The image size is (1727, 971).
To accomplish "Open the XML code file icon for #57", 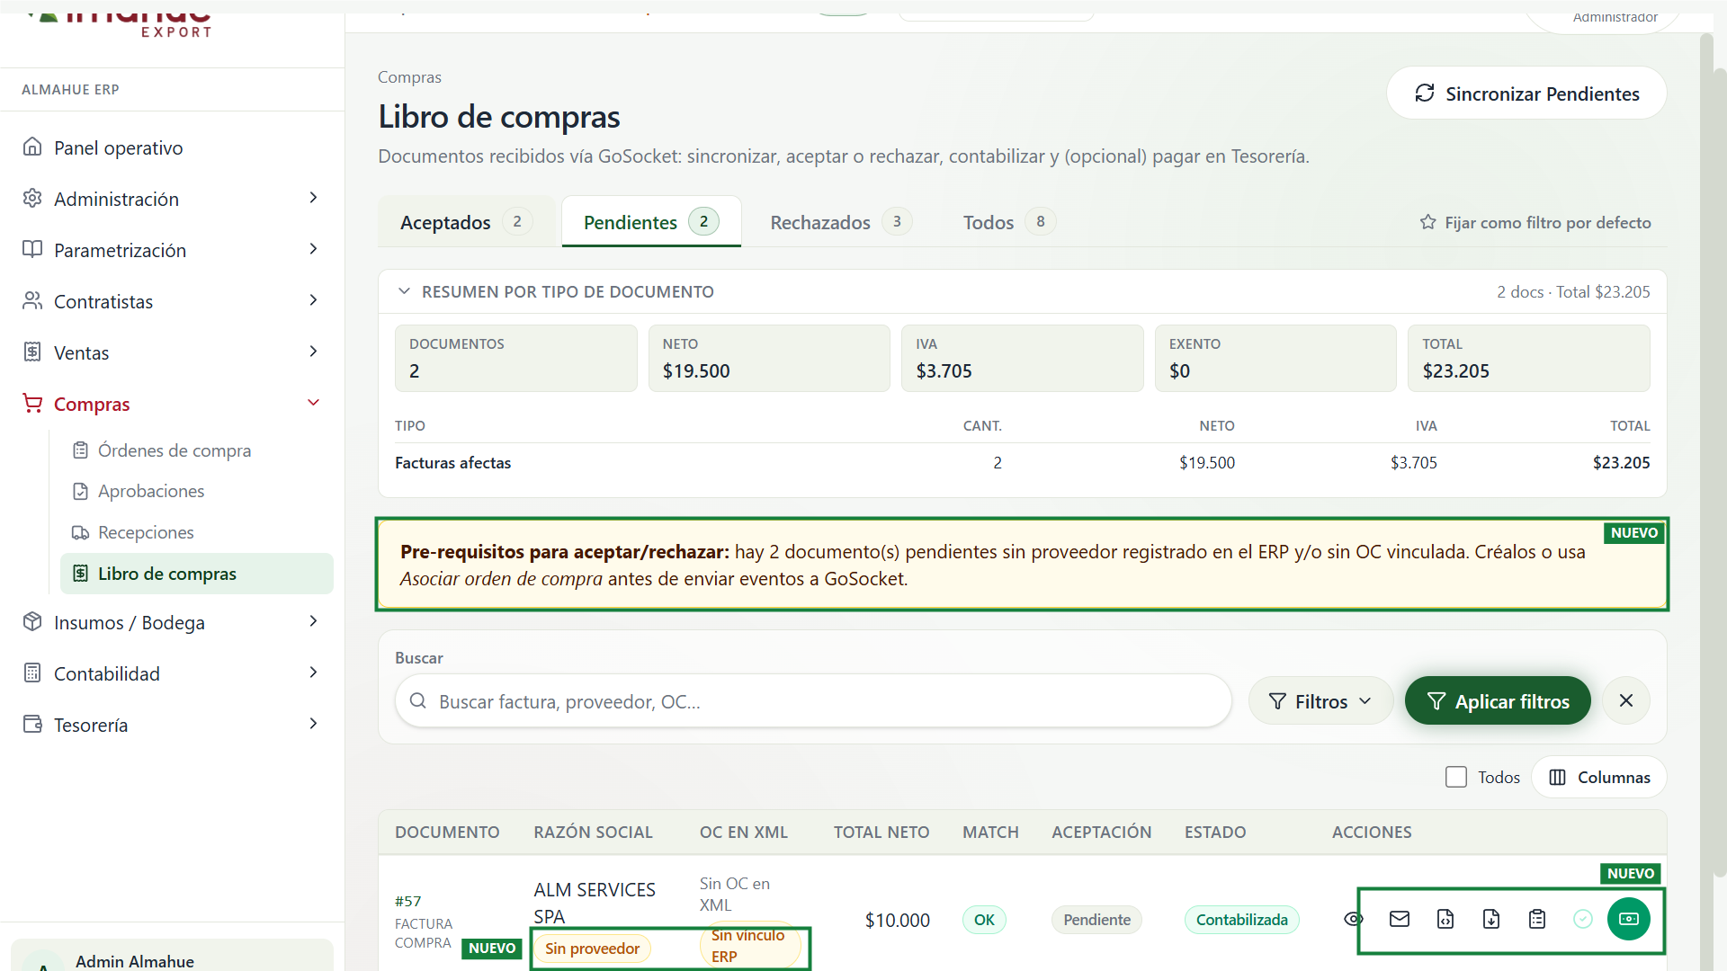I will (1445, 919).
